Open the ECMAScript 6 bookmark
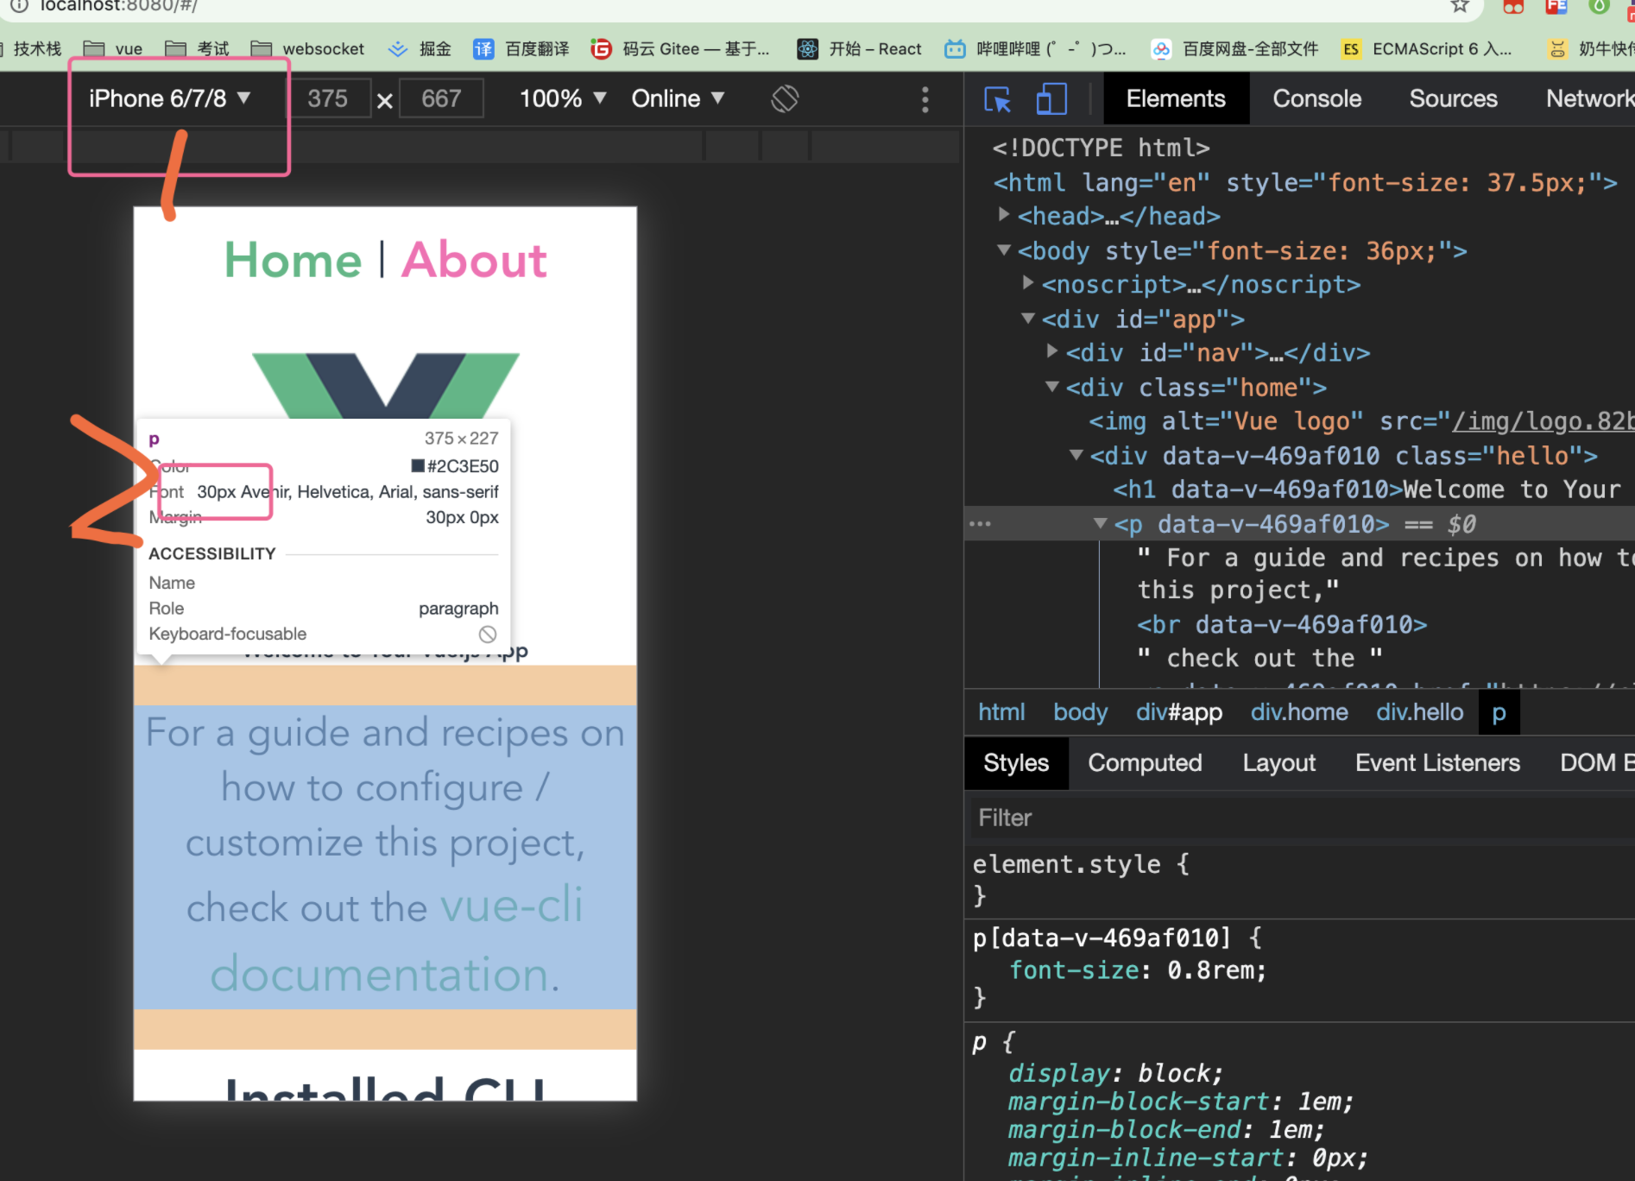Image resolution: width=1635 pixels, height=1181 pixels. tap(1428, 49)
